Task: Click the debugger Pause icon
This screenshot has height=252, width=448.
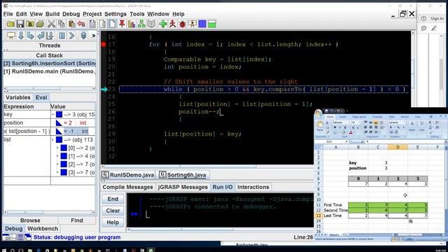Action: click(x=62, y=36)
